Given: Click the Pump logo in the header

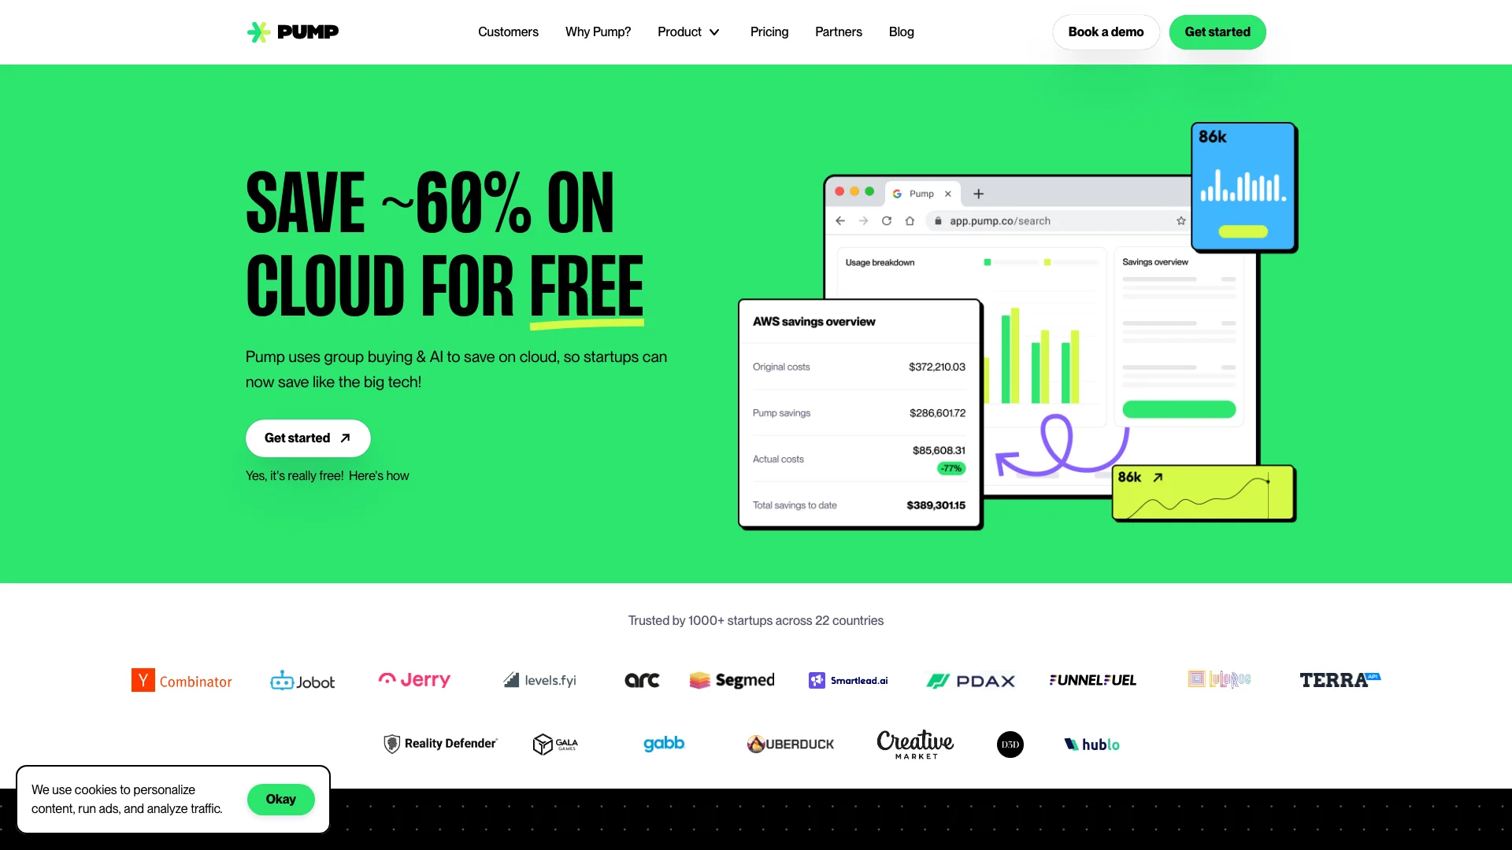Looking at the screenshot, I should point(292,31).
